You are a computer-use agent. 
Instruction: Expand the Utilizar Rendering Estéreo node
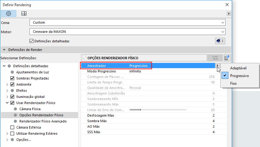click(7, 133)
